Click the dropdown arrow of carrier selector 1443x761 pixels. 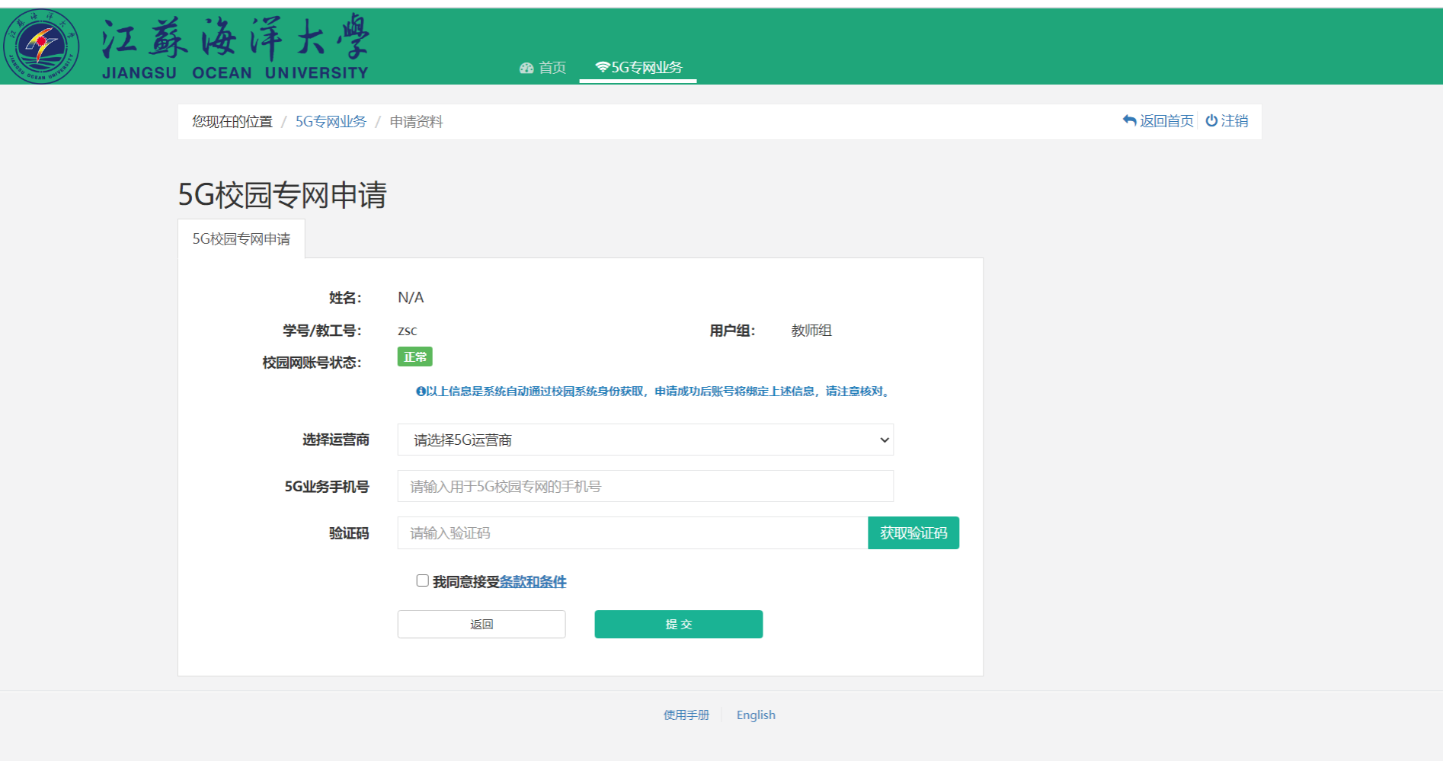pos(884,440)
